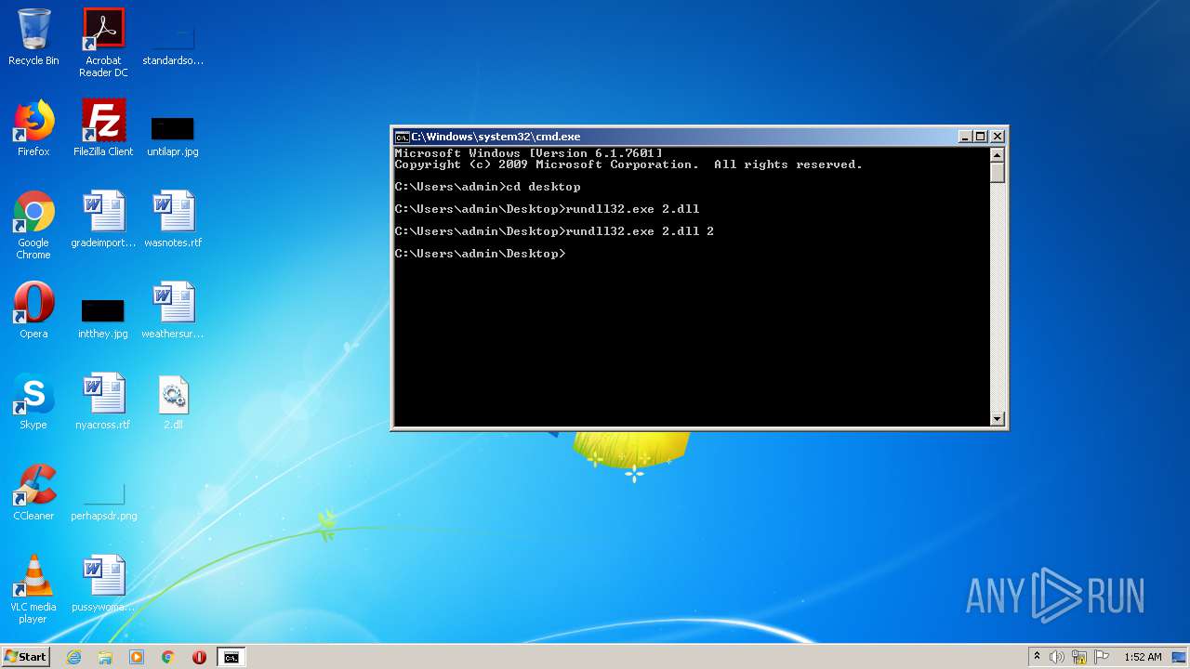The height and width of the screenshot is (669, 1190).
Task: Activate cmd.exe taskbar button
Action: (231, 657)
